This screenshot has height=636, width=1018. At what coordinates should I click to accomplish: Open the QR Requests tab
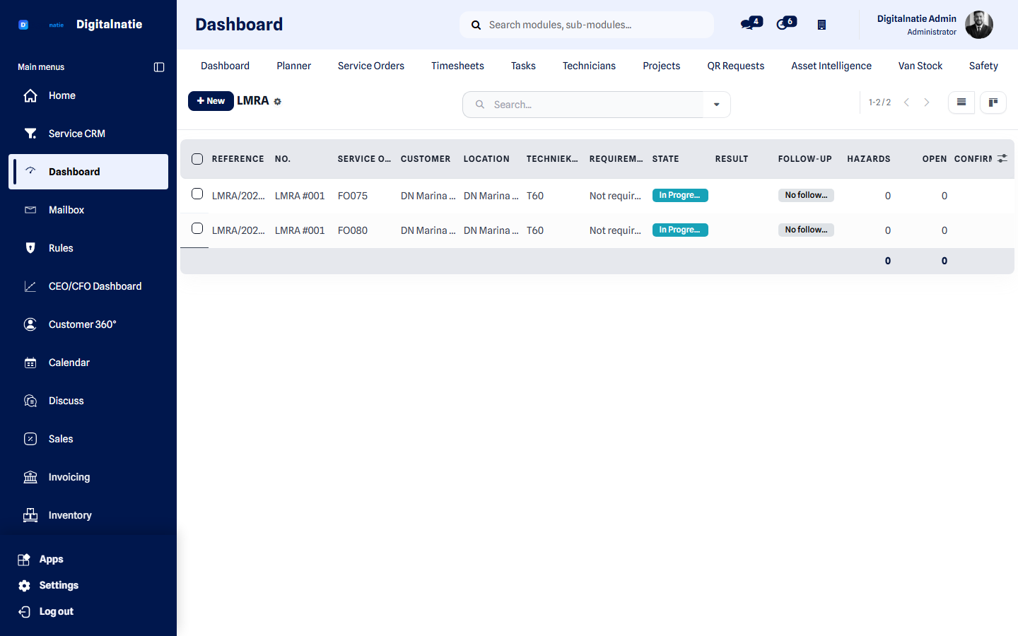click(736, 66)
